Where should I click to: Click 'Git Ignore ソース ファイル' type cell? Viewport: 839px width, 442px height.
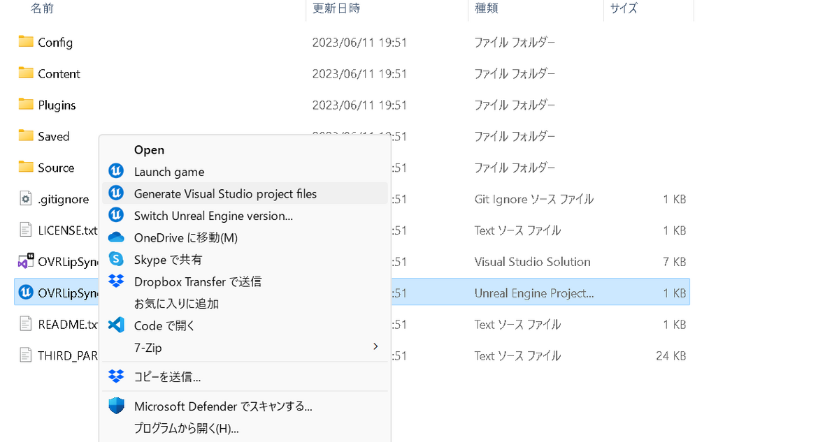coord(534,199)
